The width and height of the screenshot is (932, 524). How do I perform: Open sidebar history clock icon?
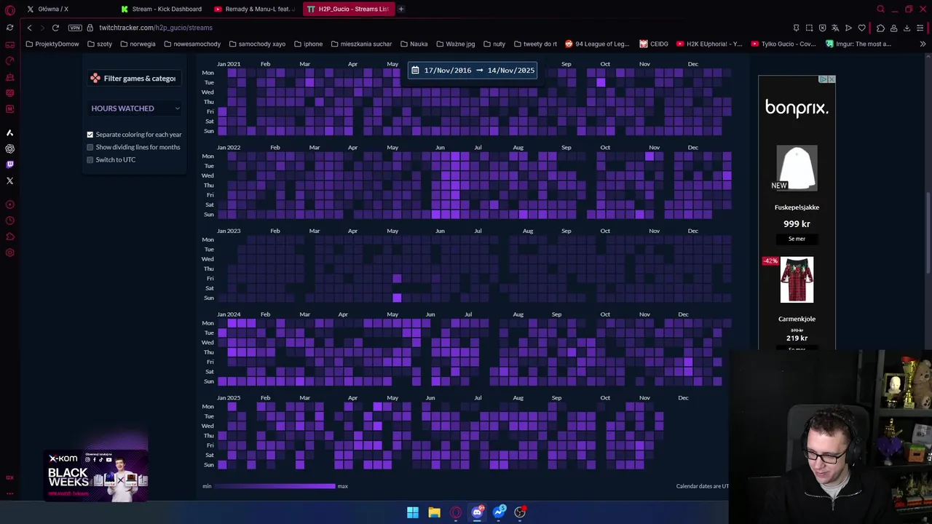point(9,221)
